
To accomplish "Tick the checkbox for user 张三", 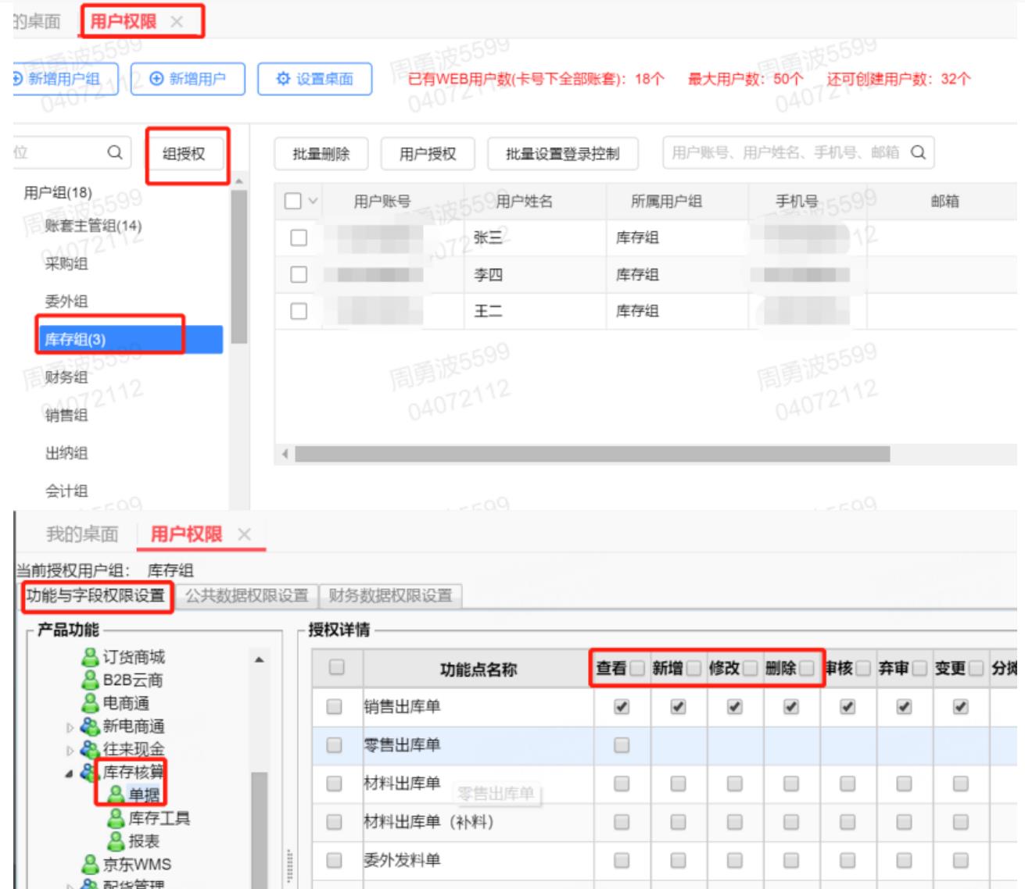I will point(299,237).
